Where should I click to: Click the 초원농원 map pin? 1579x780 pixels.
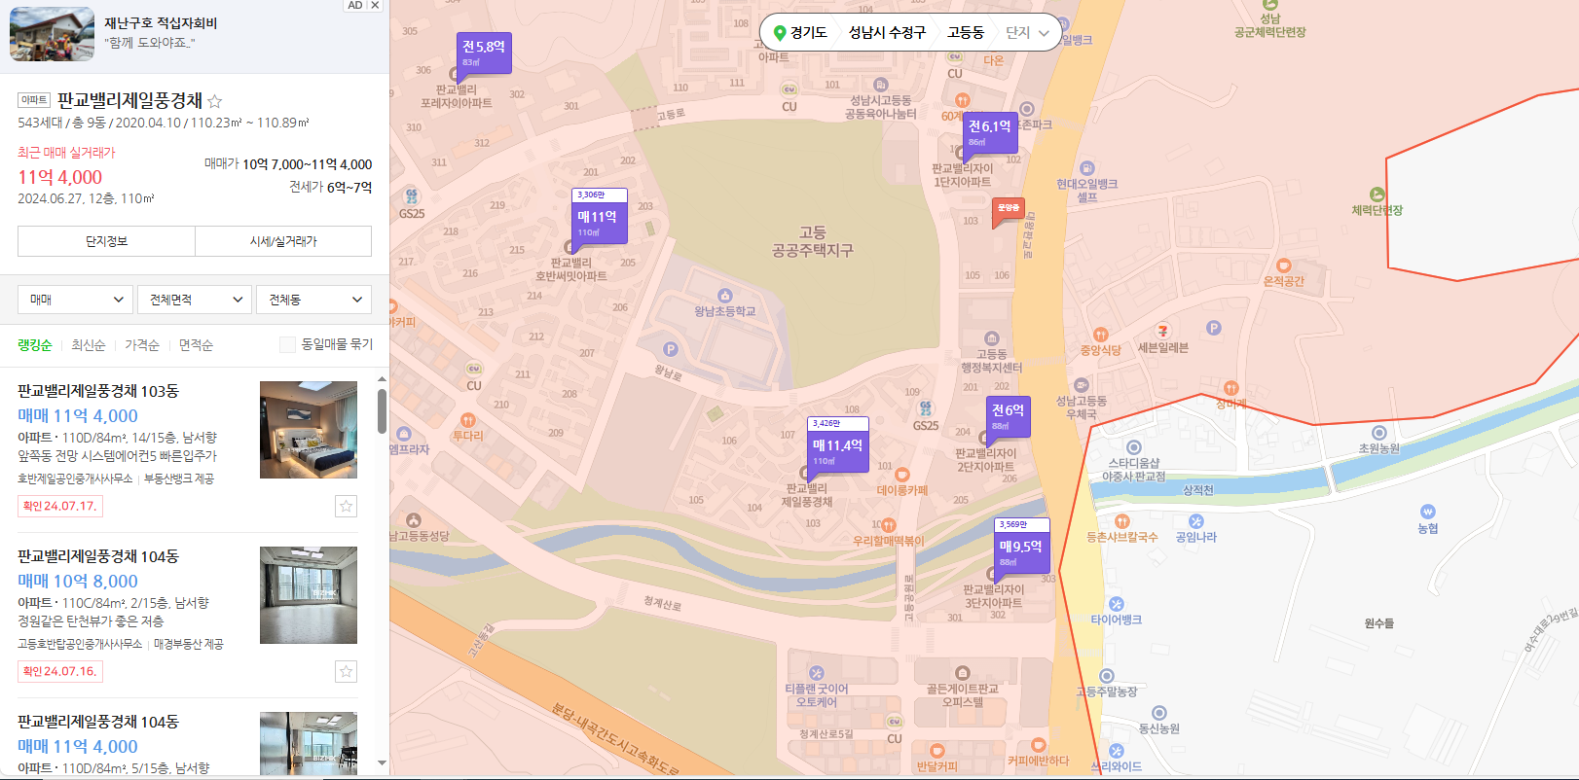click(1378, 433)
